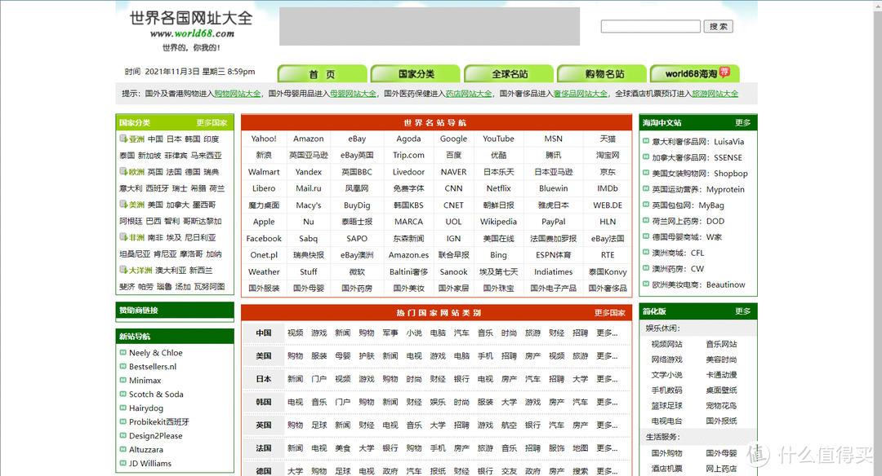Click the 国外报纸 simplified category link
882x476 pixels.
[x=721, y=421]
